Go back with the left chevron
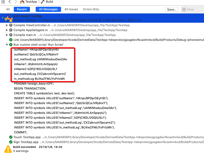 point(9,2)
